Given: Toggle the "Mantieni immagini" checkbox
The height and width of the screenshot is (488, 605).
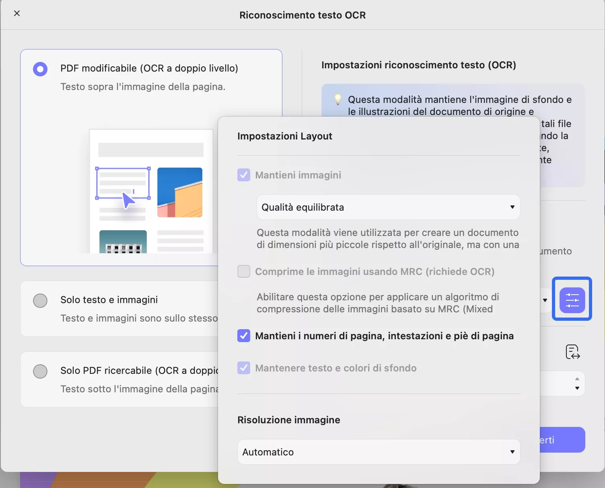Looking at the screenshot, I should click(243, 175).
